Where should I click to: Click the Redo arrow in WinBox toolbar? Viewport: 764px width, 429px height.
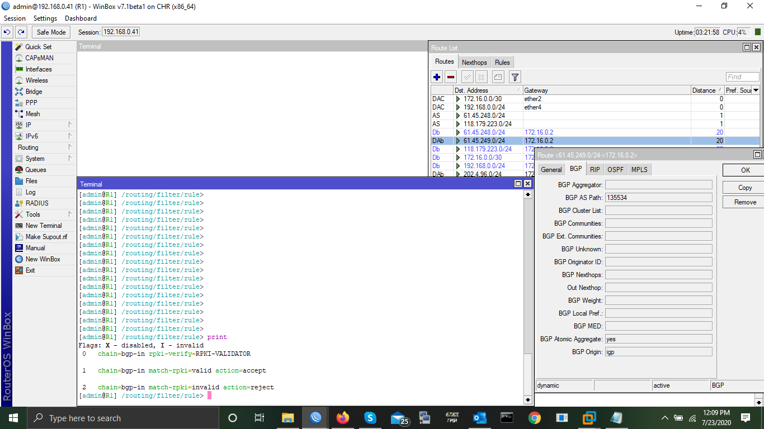[x=21, y=32]
